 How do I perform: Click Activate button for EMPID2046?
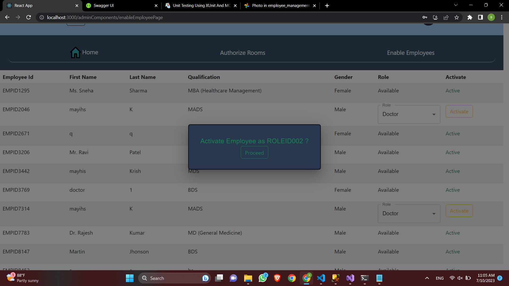459,111
